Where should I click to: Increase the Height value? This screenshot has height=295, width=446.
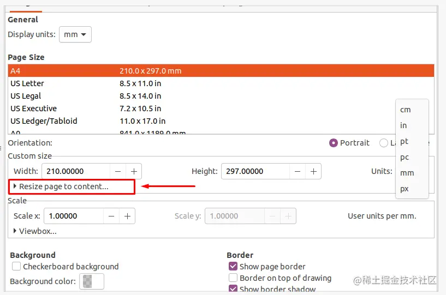pos(313,171)
